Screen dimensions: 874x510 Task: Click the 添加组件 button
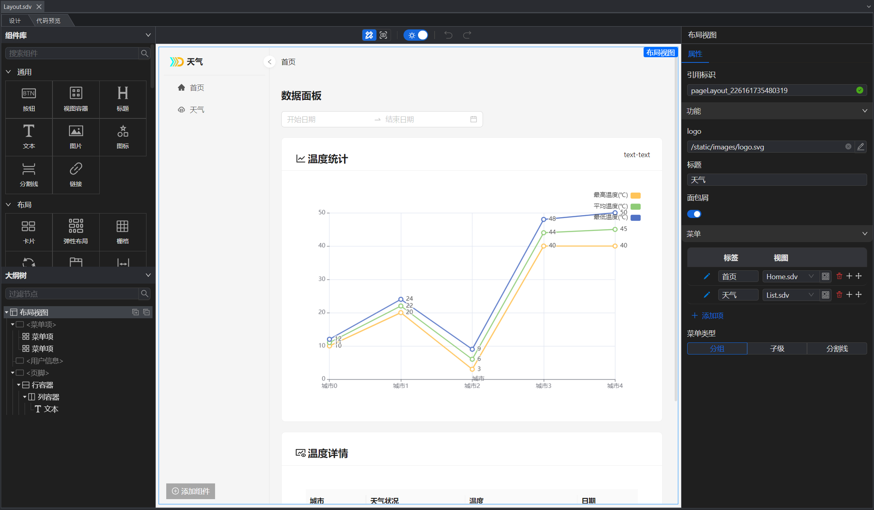(191, 491)
